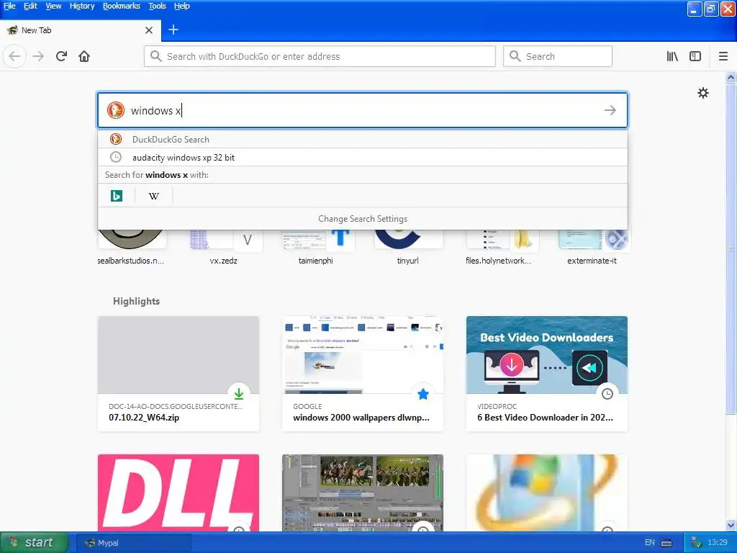Open a new tab with plus button
Viewport: 737px width, 553px height.
(x=173, y=30)
